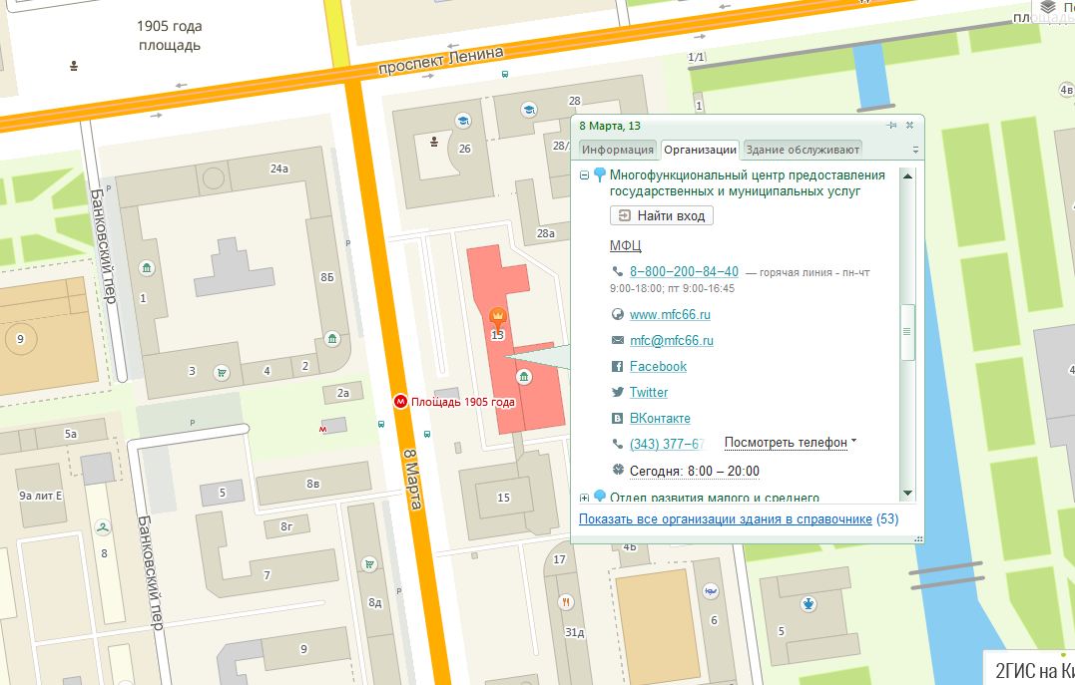Click building number 5а
The height and width of the screenshot is (685, 1075).
point(71,434)
